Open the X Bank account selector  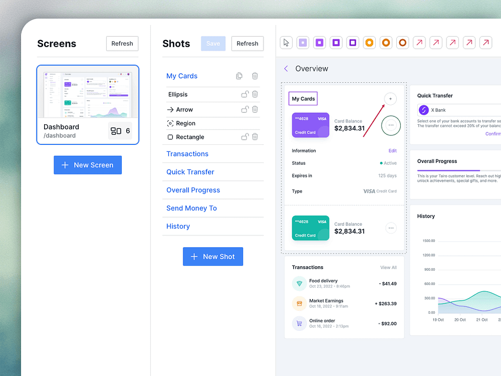pyautogui.click(x=459, y=110)
